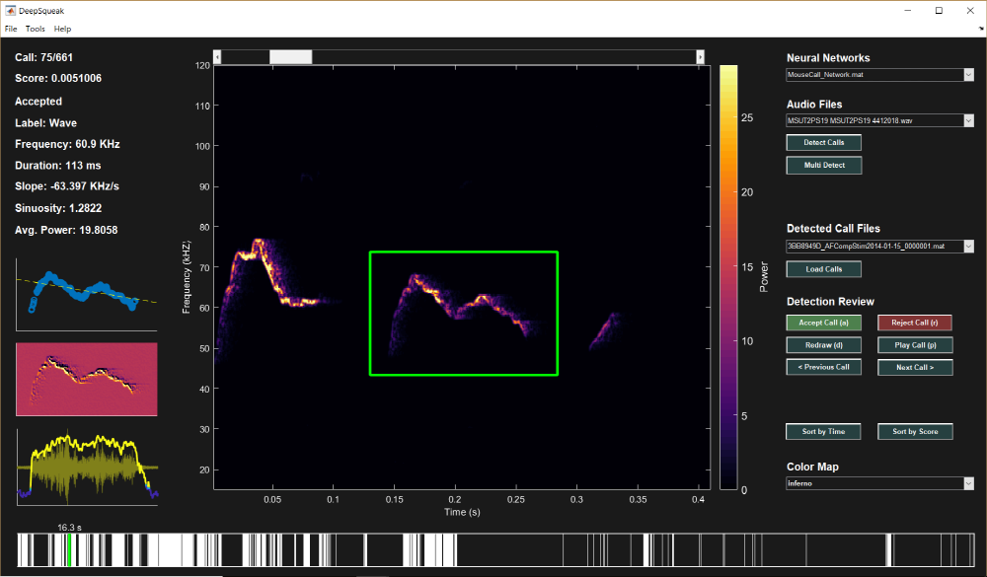This screenshot has height=577, width=987.
Task: Expand the Detected Call Files dropdown
Action: tap(968, 246)
